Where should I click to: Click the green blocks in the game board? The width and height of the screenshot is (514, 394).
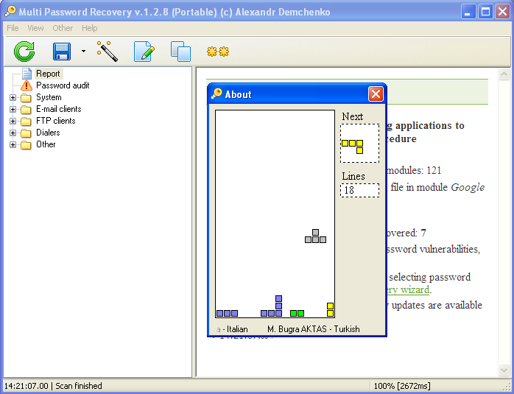(x=297, y=314)
